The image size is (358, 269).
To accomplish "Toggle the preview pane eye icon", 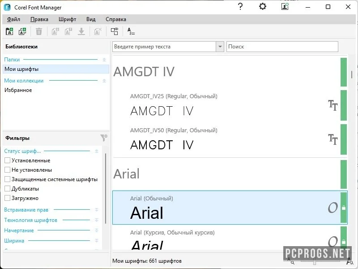I will pyautogui.click(x=115, y=31).
